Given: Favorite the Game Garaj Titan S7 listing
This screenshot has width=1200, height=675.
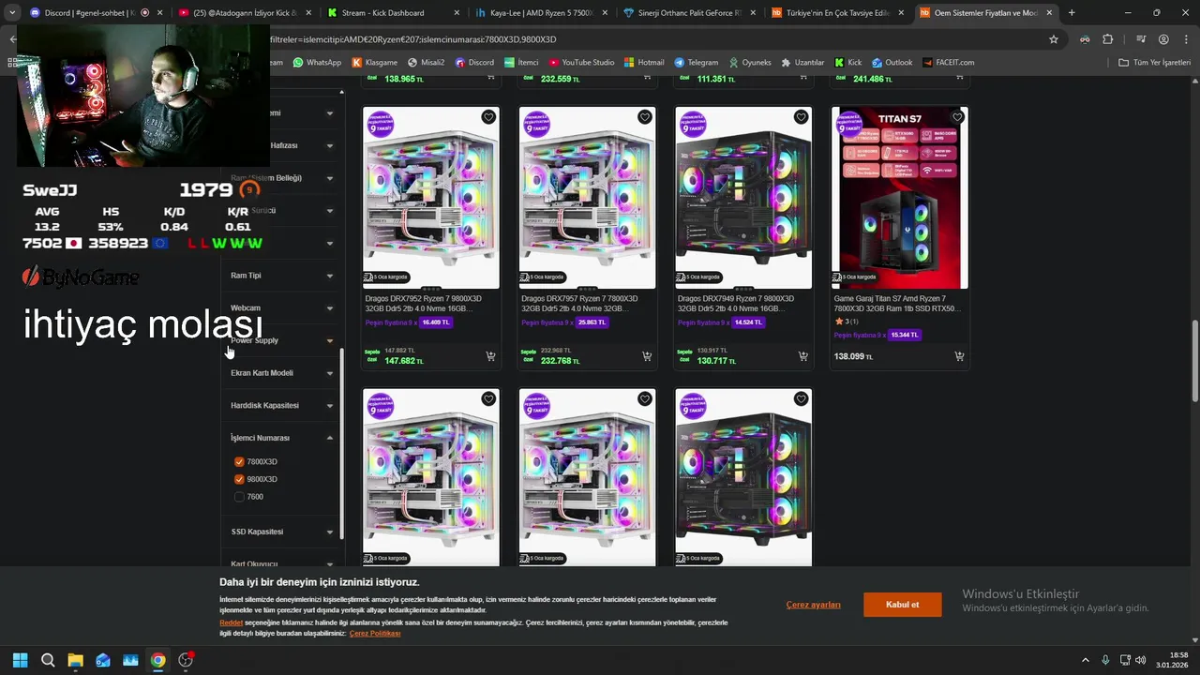Looking at the screenshot, I should (957, 117).
